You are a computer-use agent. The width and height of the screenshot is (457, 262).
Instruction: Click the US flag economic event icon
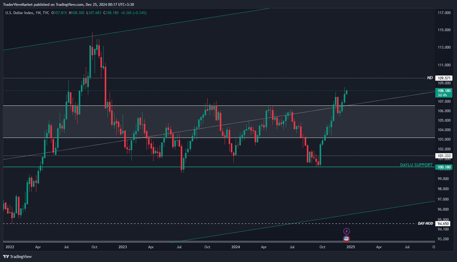click(346, 238)
